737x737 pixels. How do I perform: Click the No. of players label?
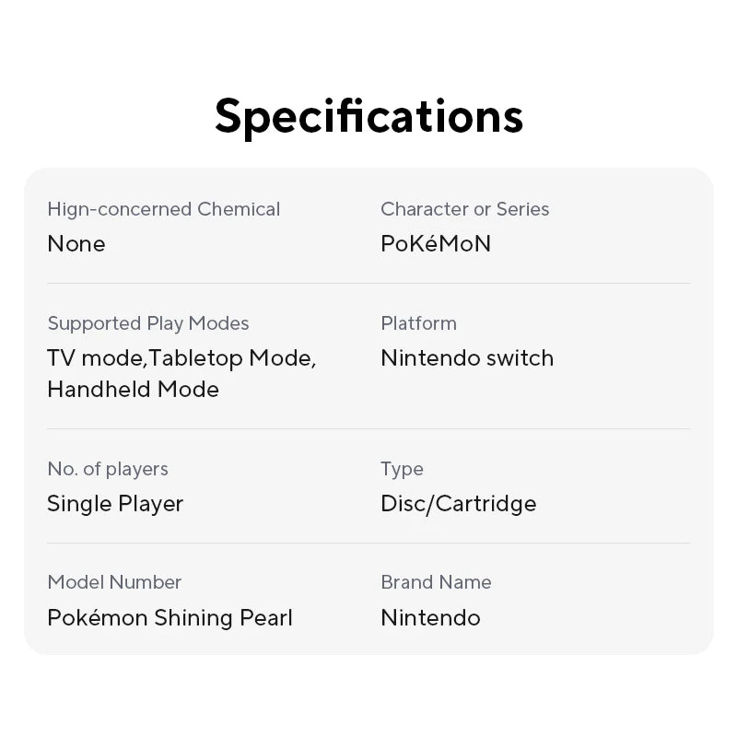(x=108, y=469)
